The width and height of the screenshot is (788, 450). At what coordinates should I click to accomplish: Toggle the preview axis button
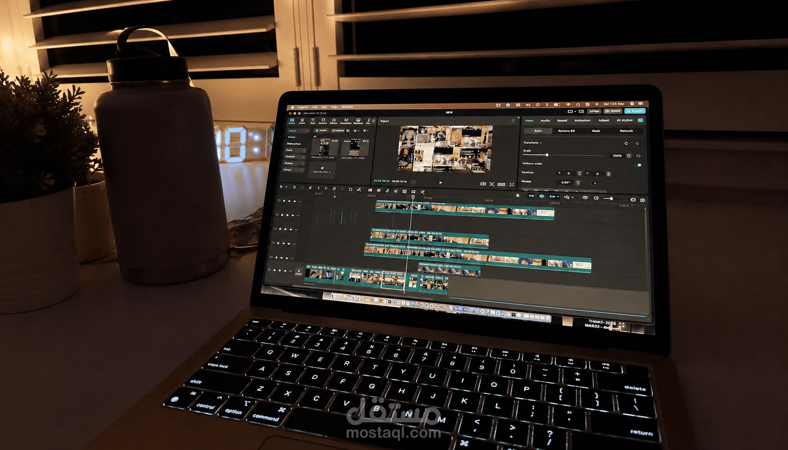567,197
